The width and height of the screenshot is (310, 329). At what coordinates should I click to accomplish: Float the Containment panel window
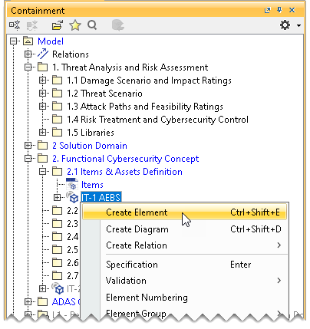tap(268, 10)
